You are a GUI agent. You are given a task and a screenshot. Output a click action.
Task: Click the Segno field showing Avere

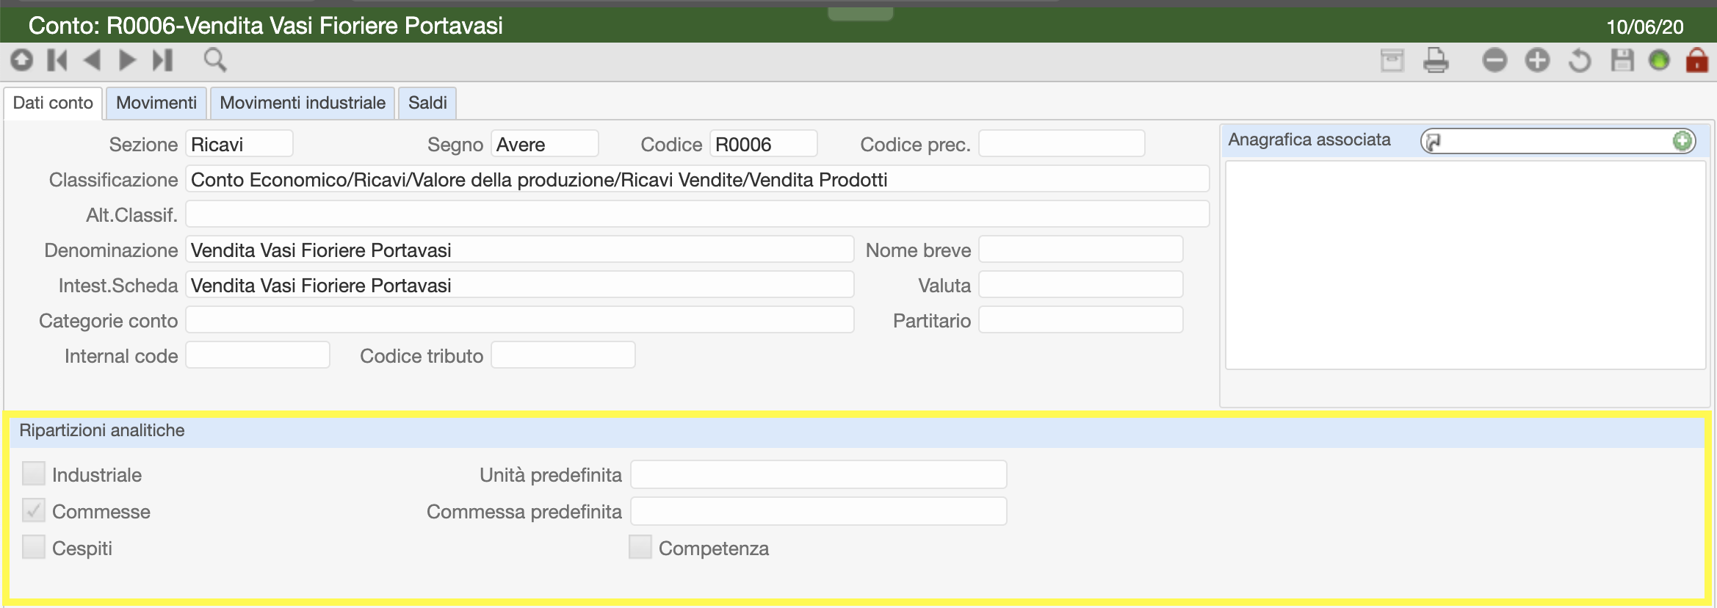click(x=545, y=144)
